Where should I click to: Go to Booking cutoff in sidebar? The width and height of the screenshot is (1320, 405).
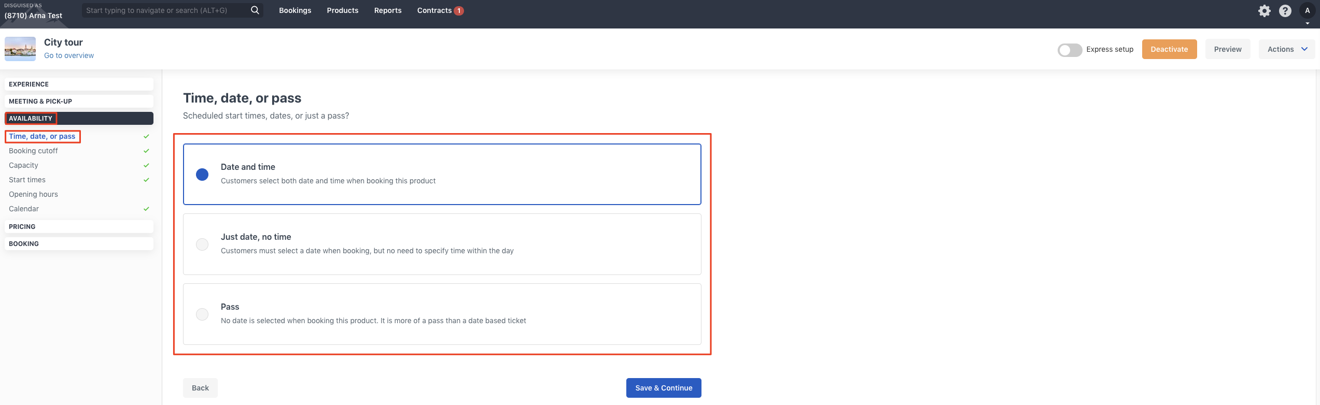click(33, 151)
